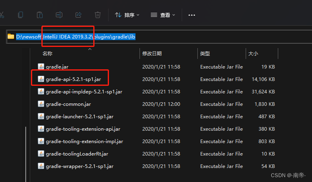Click the jar icon of gradle.jar
The width and height of the screenshot is (312, 182).
point(41,67)
